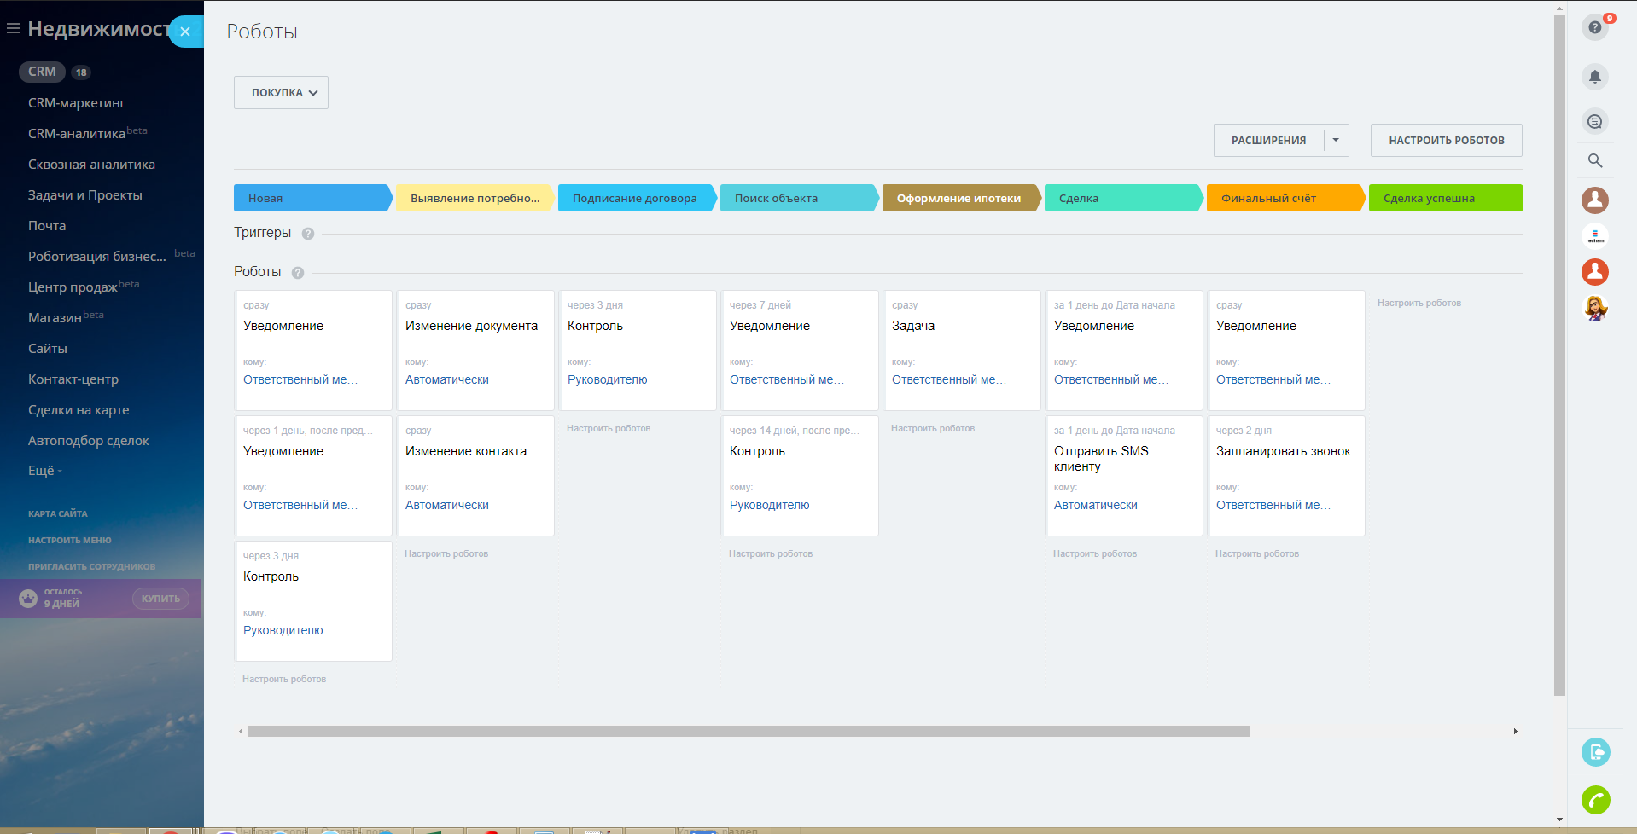Click НАСТРОИТЬ МЕНЮ link
The image size is (1637, 834).
tap(70, 541)
